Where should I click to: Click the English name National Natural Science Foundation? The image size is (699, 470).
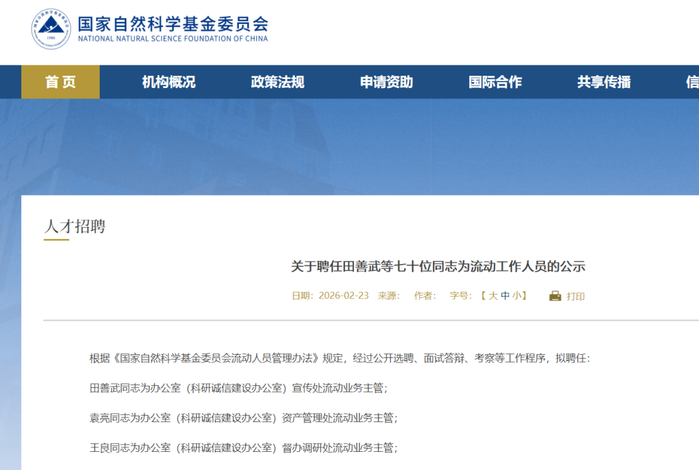tap(173, 39)
